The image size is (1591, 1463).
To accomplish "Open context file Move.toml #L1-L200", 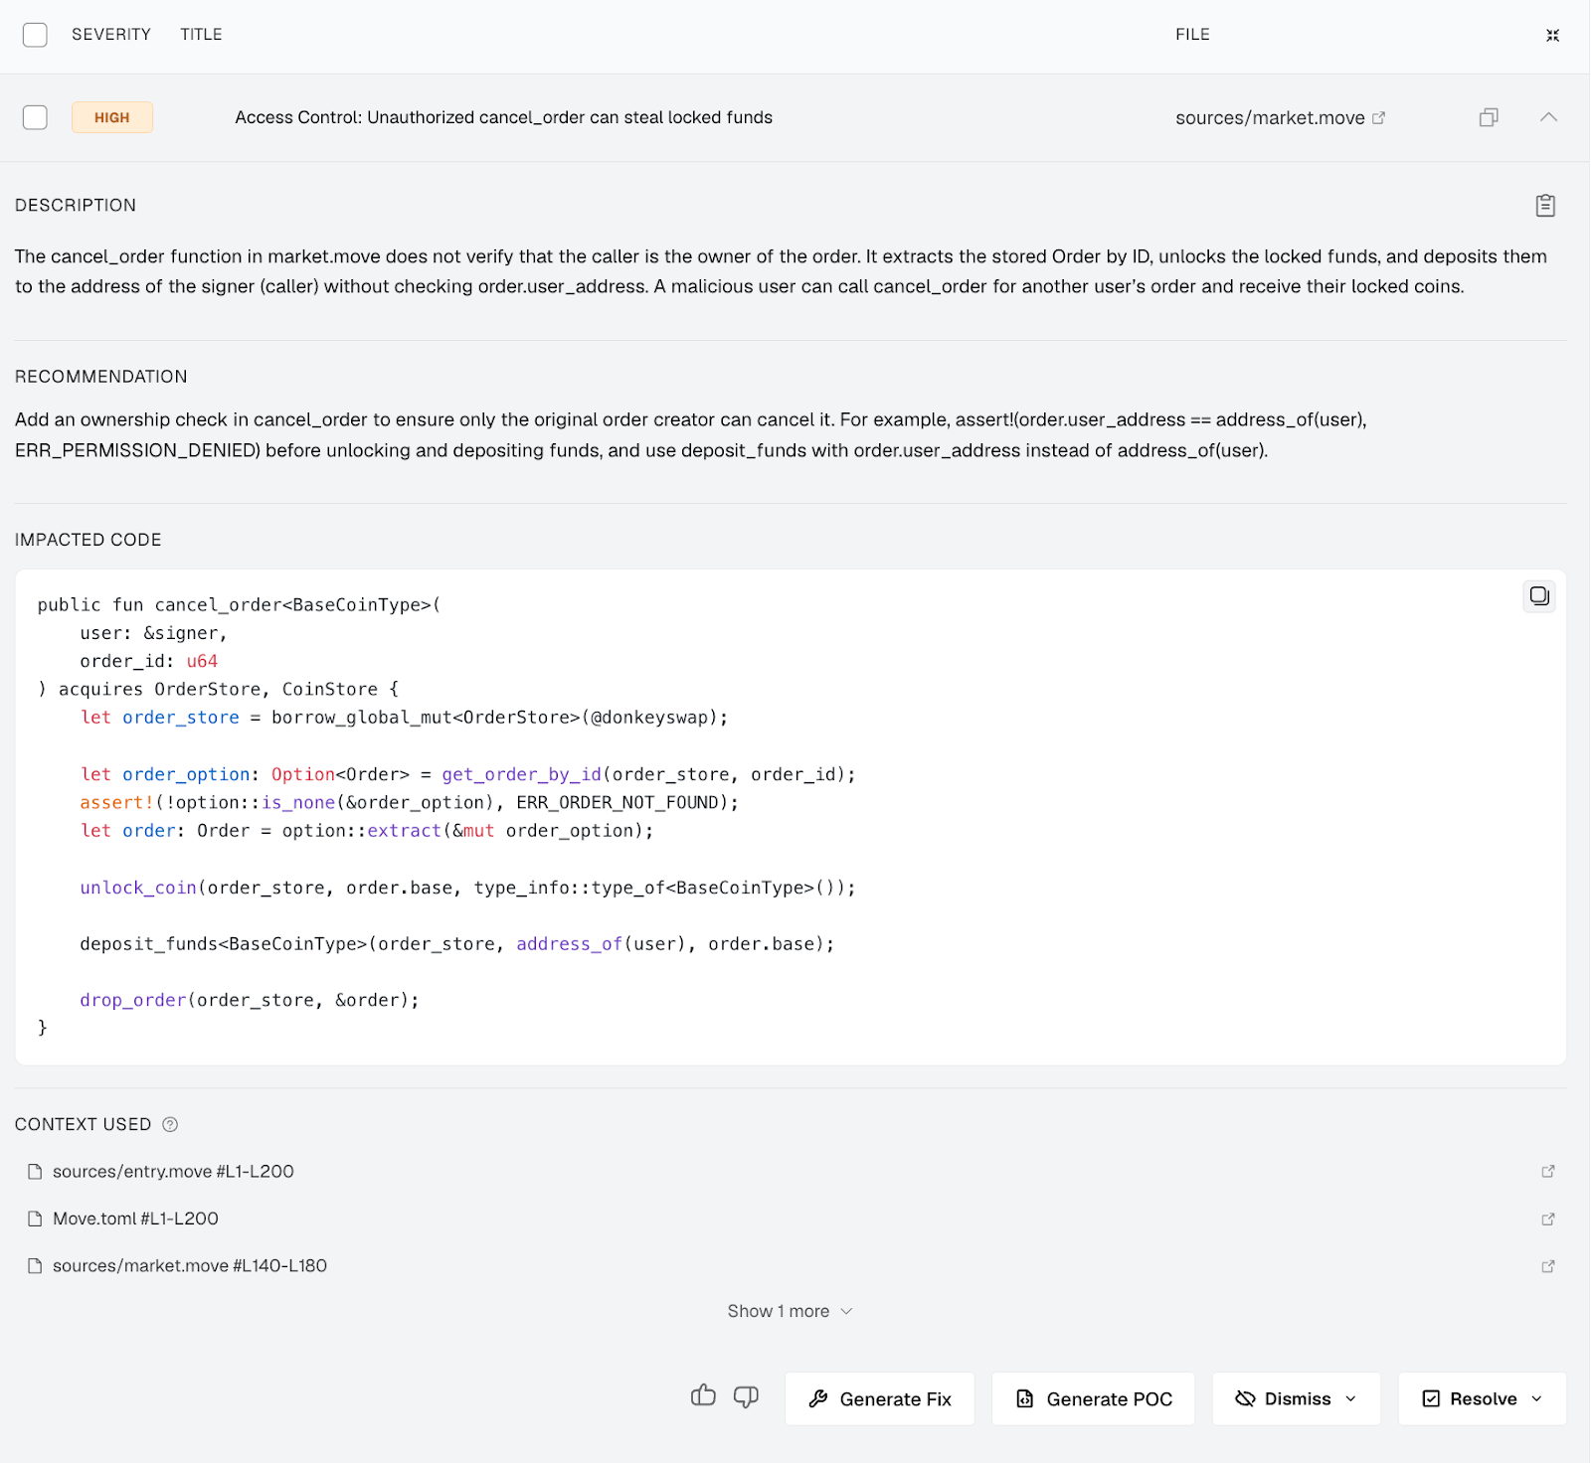I will pyautogui.click(x=135, y=1219).
